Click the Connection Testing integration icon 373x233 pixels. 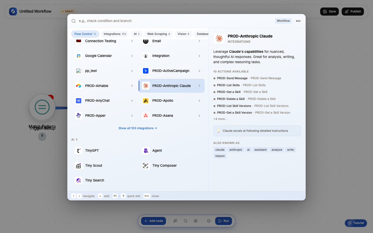(x=78, y=41)
